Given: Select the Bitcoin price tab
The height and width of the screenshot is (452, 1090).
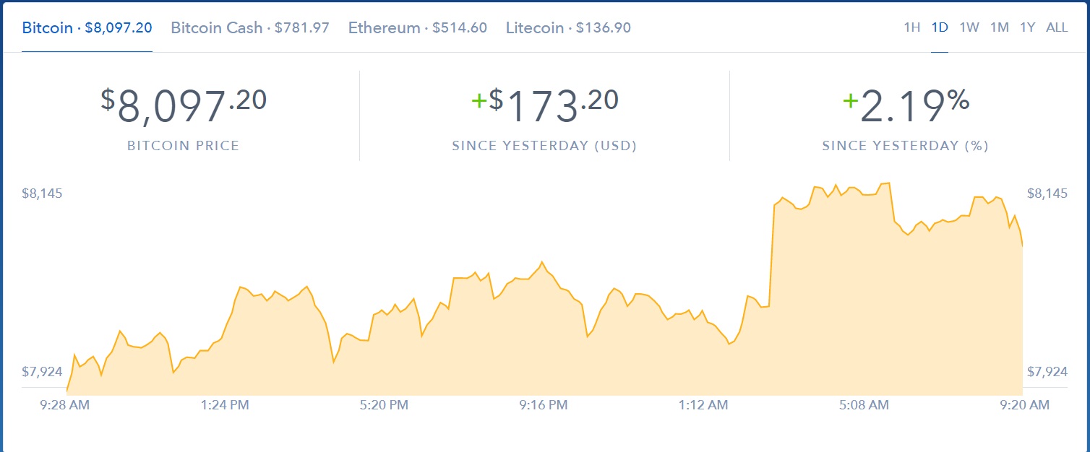Looking at the screenshot, I should [x=87, y=28].
